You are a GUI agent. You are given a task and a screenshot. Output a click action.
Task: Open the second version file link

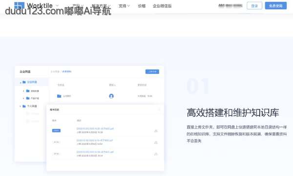click(x=95, y=140)
